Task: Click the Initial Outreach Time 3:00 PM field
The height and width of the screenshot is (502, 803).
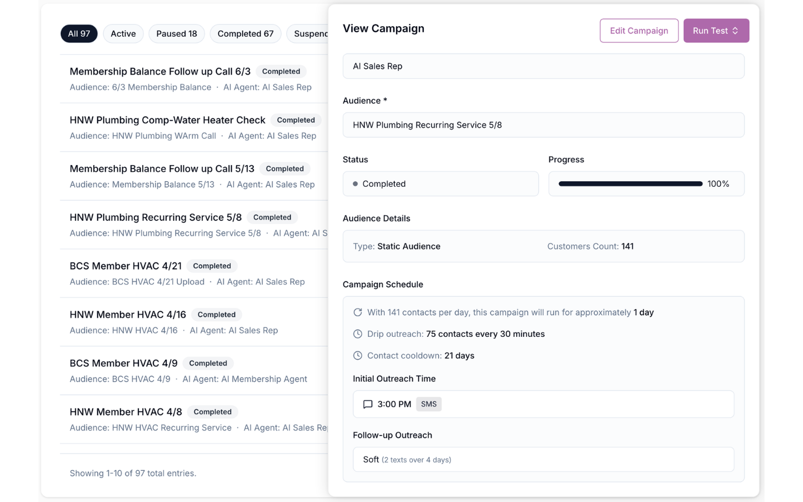Action: [543, 404]
